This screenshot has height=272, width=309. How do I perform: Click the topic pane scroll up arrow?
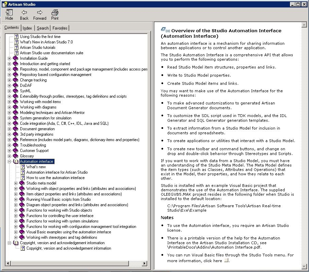304,25
